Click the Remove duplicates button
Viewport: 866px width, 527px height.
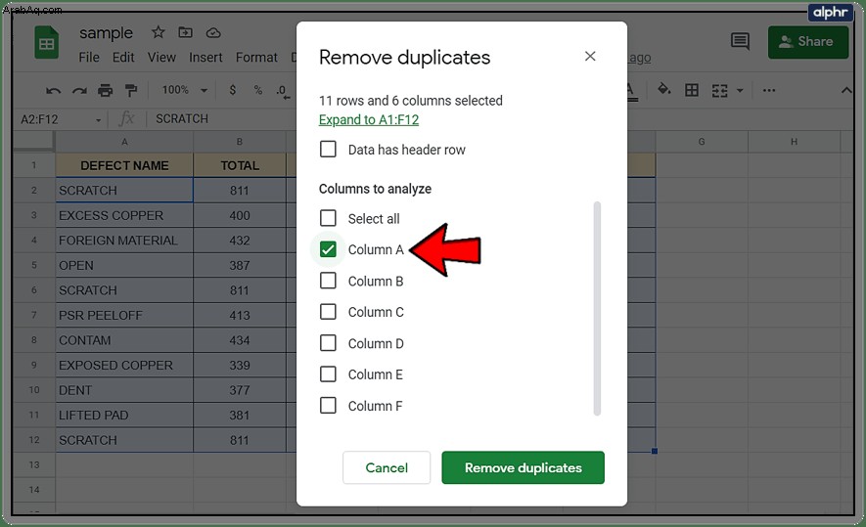(523, 467)
